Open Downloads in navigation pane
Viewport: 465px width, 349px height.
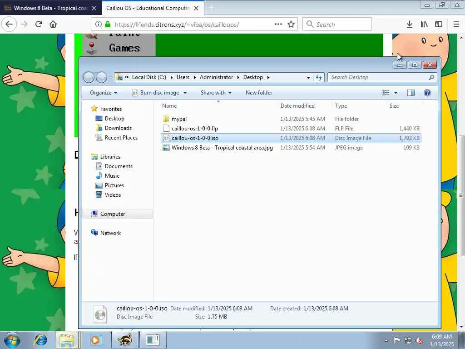click(118, 128)
